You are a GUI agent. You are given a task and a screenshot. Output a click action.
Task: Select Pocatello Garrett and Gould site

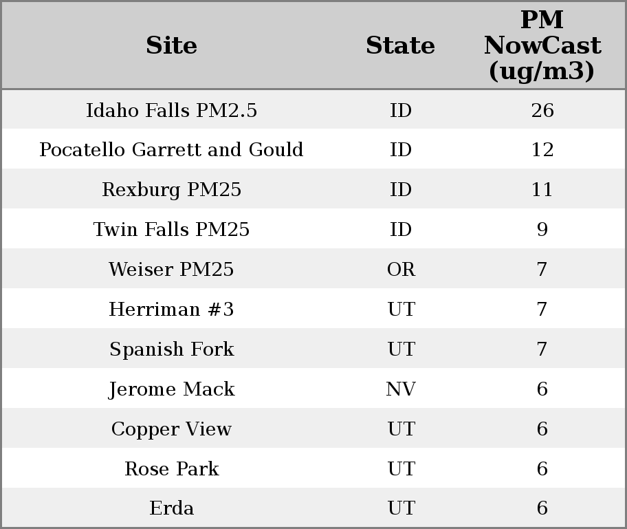pyautogui.click(x=171, y=150)
